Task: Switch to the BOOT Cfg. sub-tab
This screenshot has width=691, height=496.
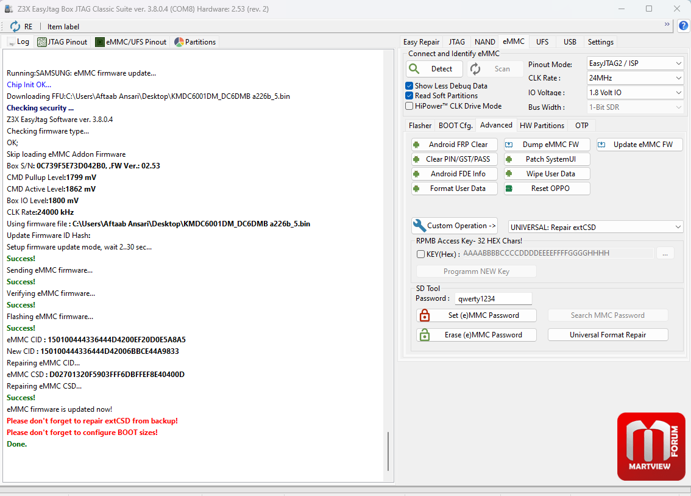Action: [x=455, y=126]
